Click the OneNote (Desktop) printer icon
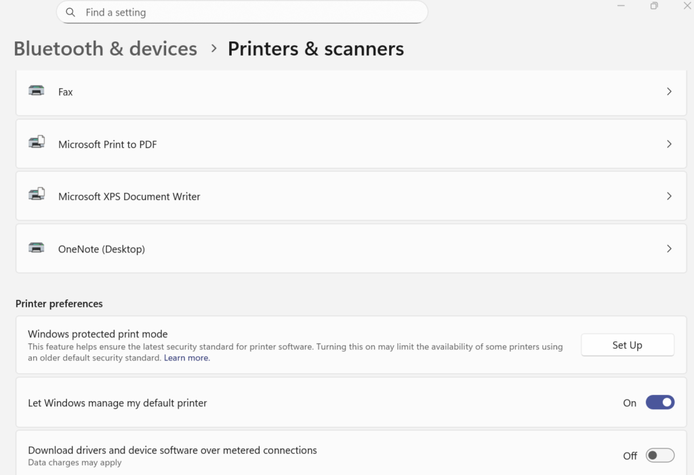 click(x=36, y=248)
